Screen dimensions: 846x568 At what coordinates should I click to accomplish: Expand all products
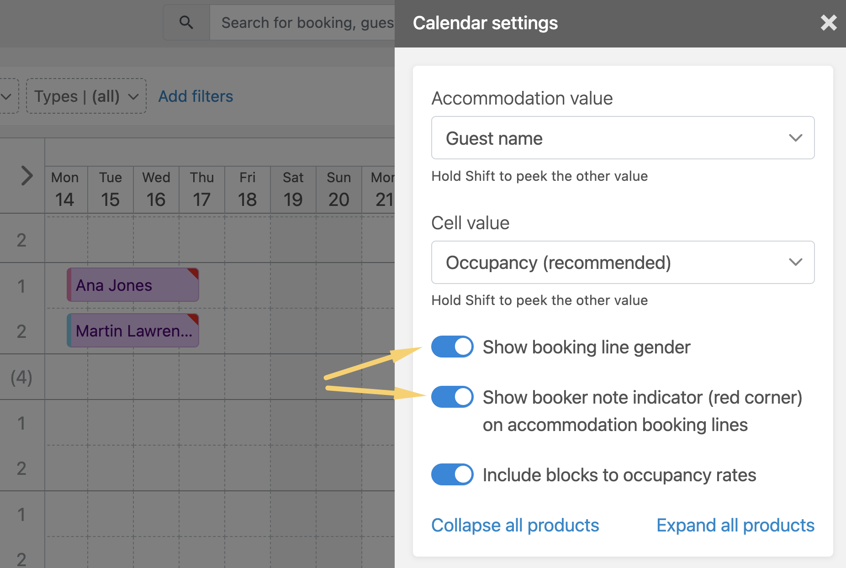tap(735, 525)
